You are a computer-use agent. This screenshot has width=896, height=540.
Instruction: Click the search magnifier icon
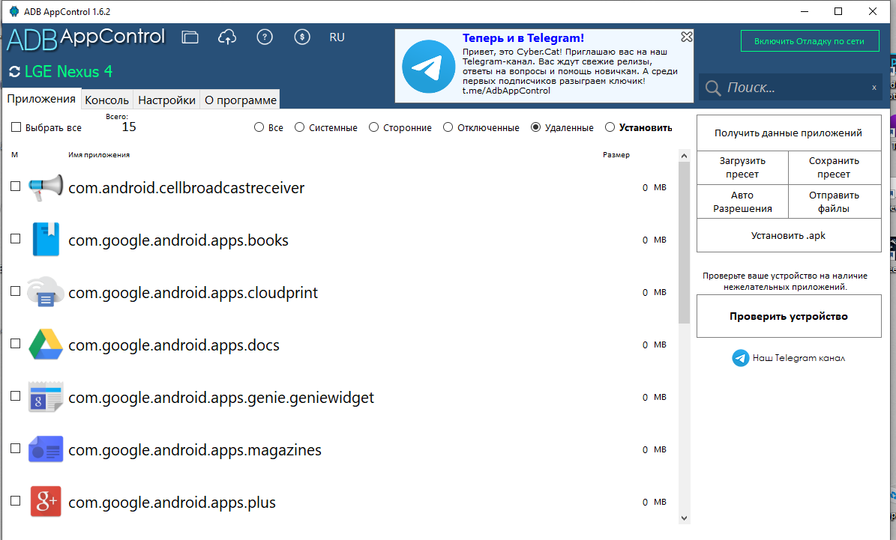712,88
